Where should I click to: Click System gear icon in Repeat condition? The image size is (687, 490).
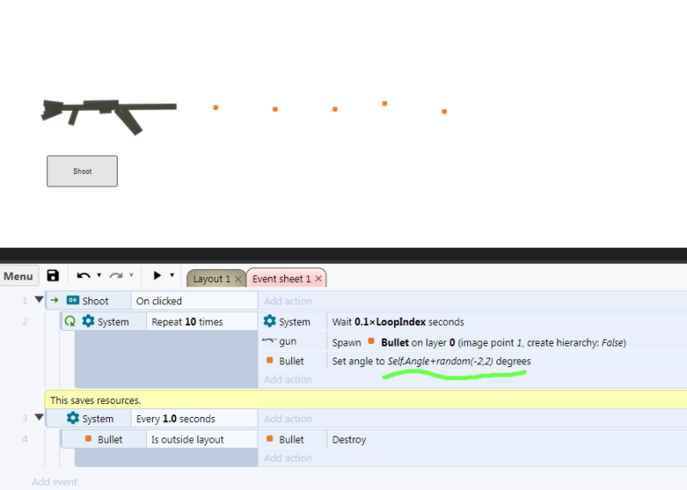[x=88, y=322]
